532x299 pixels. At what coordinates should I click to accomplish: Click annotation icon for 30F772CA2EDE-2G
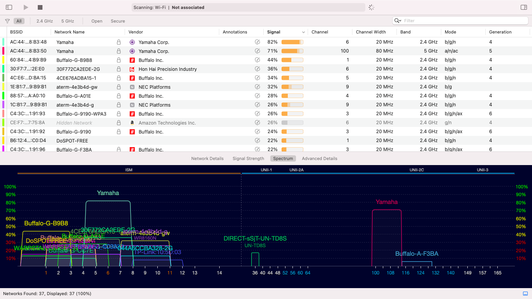[257, 69]
